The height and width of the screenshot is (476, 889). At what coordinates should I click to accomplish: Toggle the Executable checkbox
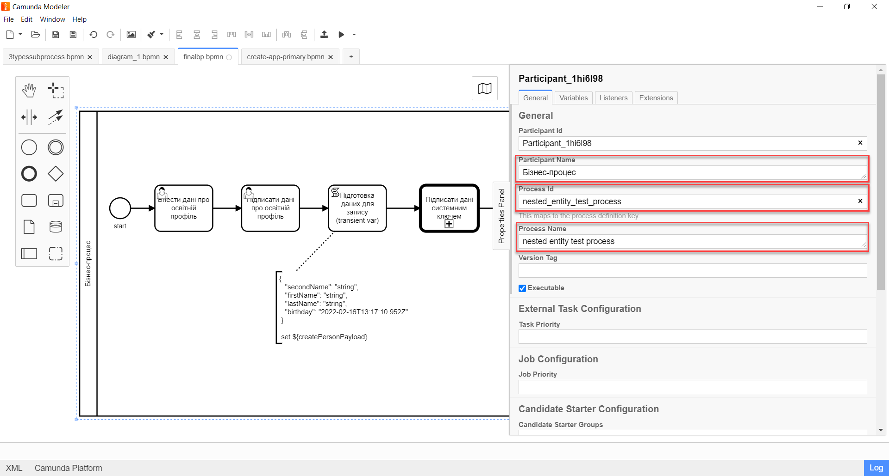pos(522,288)
